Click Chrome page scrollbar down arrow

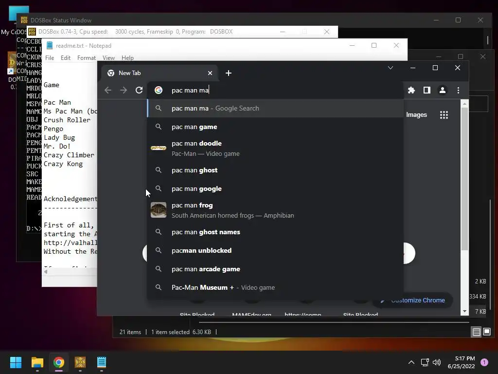pos(464,311)
